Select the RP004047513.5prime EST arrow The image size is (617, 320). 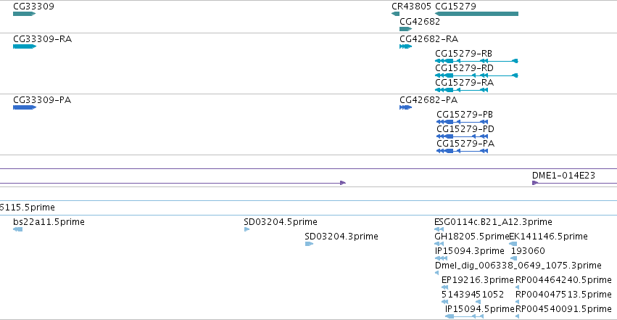[x=518, y=303]
